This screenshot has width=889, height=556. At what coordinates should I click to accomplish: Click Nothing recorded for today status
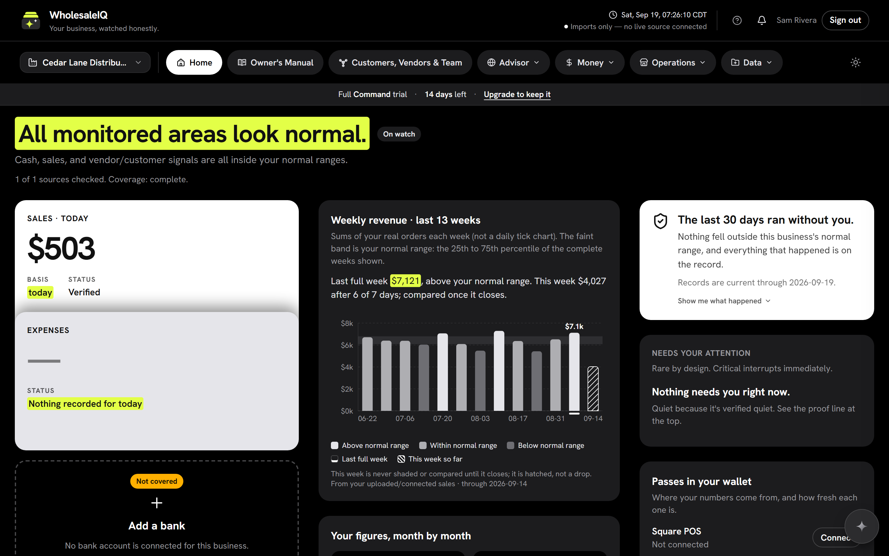click(85, 404)
